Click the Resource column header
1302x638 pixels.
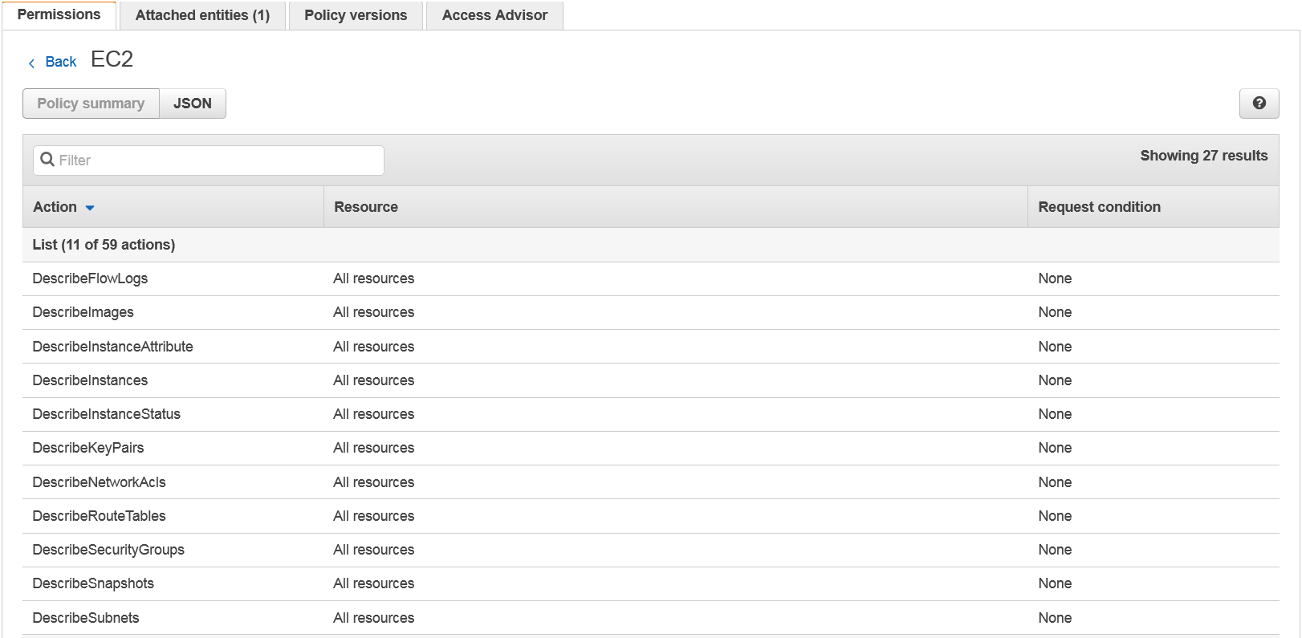366,207
